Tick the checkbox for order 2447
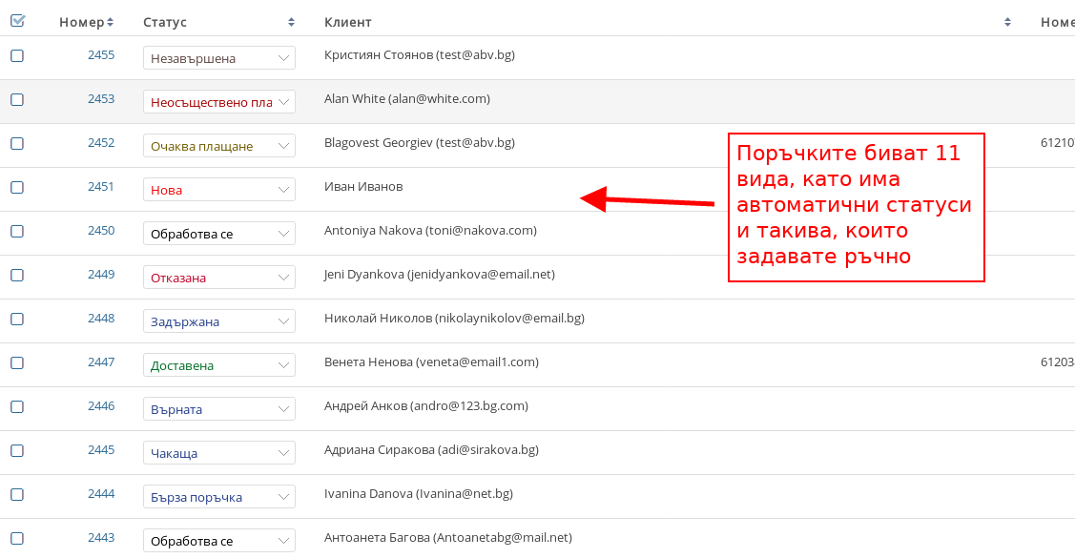Viewport: 1075px width, 558px height. [17, 362]
